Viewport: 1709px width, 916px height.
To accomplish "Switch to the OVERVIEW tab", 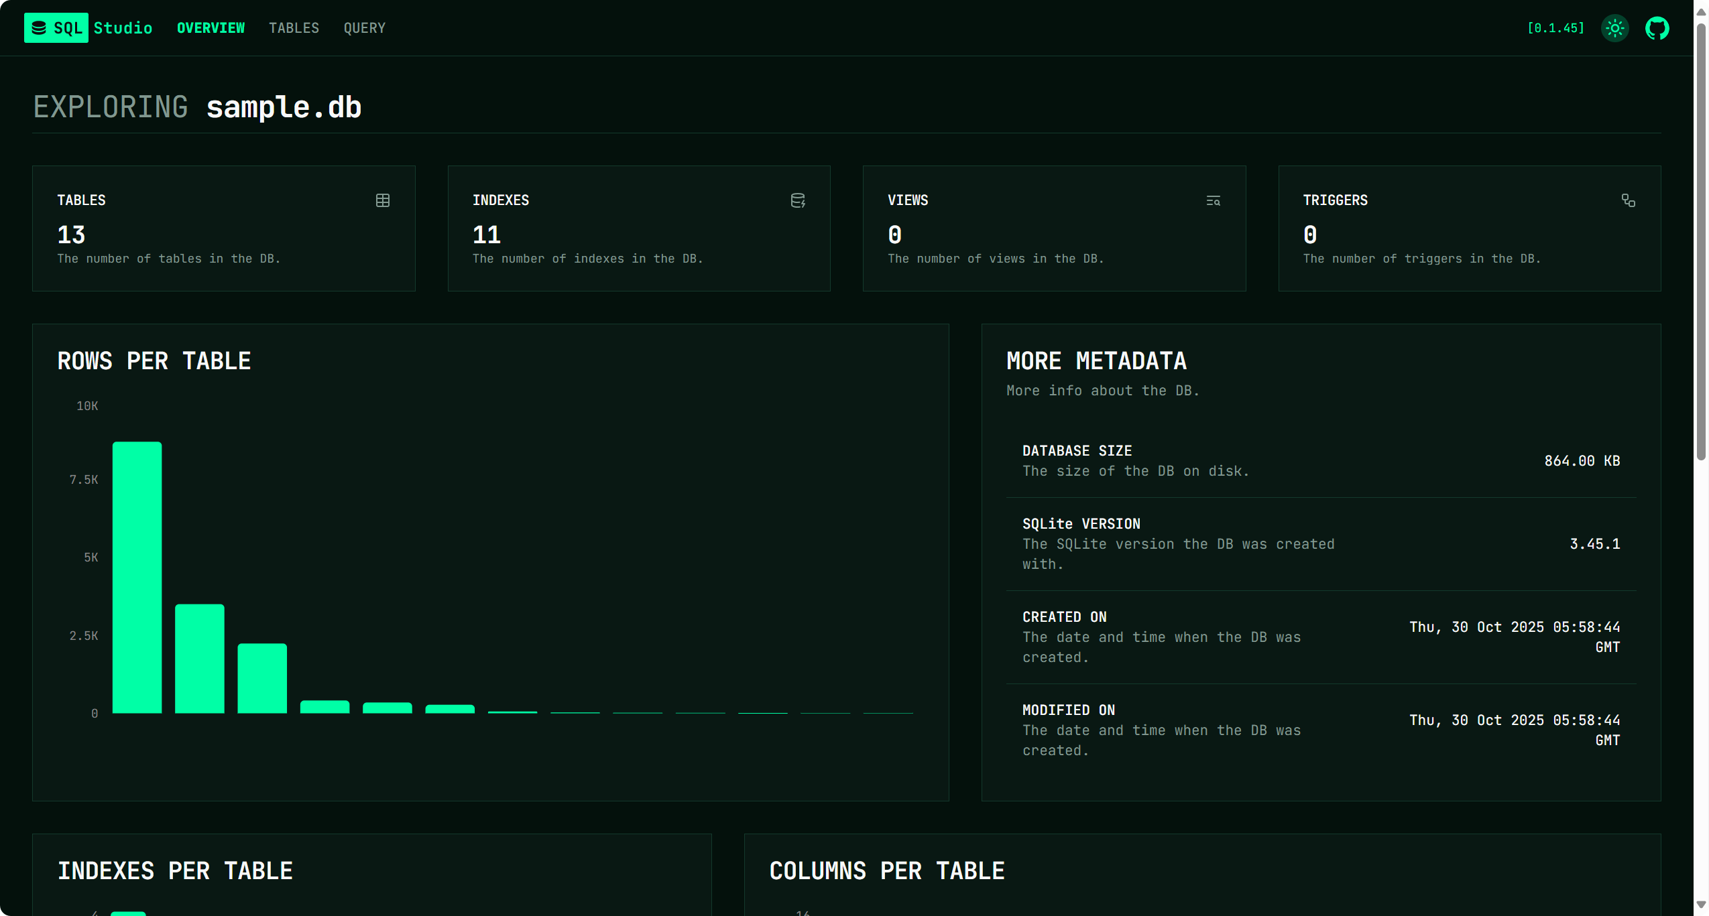I will click(x=211, y=28).
